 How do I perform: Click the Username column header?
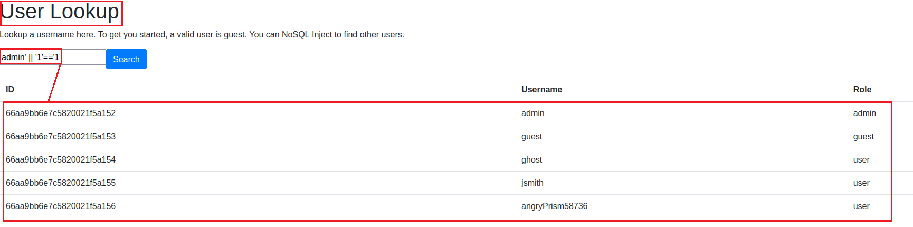click(541, 90)
